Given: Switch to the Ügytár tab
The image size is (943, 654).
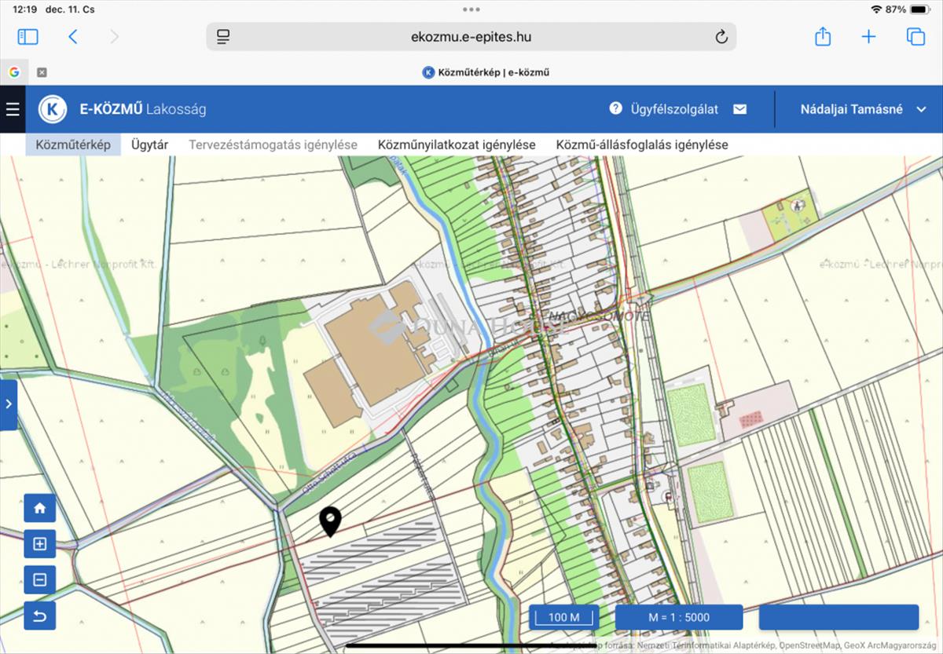Looking at the screenshot, I should [149, 144].
